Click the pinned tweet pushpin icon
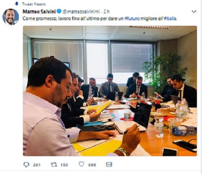Viewport: 202px width, 174px height. (17, 4)
